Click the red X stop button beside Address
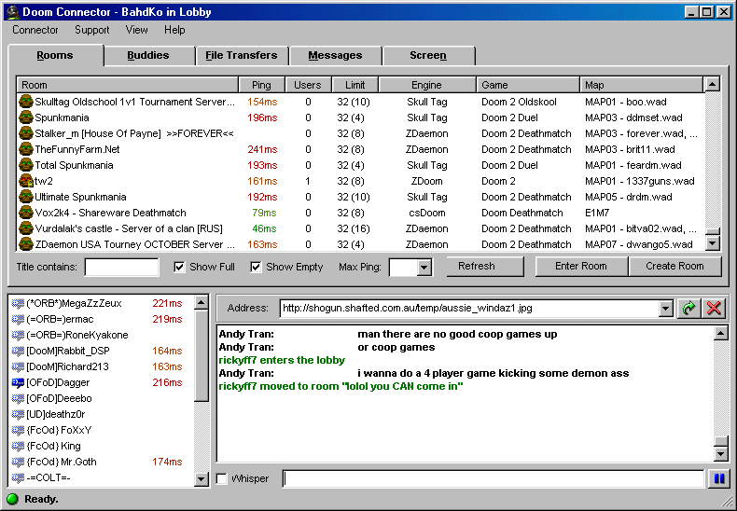Viewport: 737px width, 511px height. coord(714,308)
